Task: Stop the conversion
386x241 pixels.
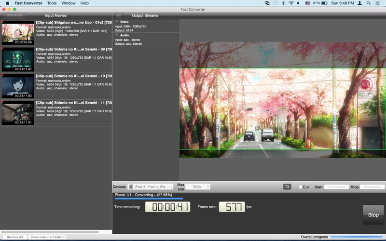Action: pyautogui.click(x=373, y=214)
